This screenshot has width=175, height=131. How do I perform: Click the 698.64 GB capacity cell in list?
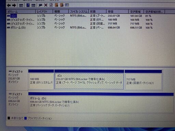click(x=114, y=28)
